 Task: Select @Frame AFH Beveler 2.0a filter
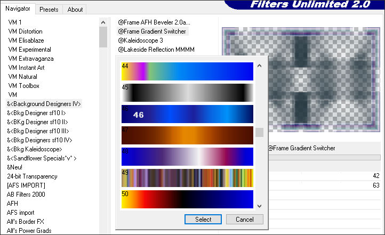coord(154,22)
